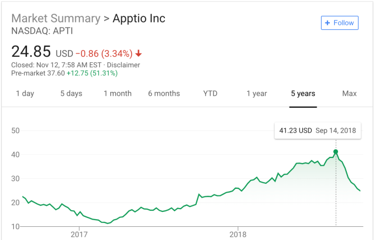
Task: Select the 5 days range tab
Action: (x=71, y=94)
